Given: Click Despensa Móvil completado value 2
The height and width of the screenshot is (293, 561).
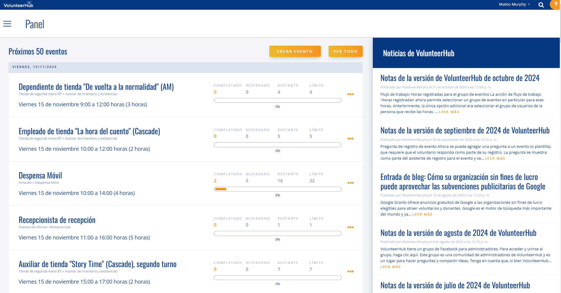Looking at the screenshot, I should pos(215,181).
